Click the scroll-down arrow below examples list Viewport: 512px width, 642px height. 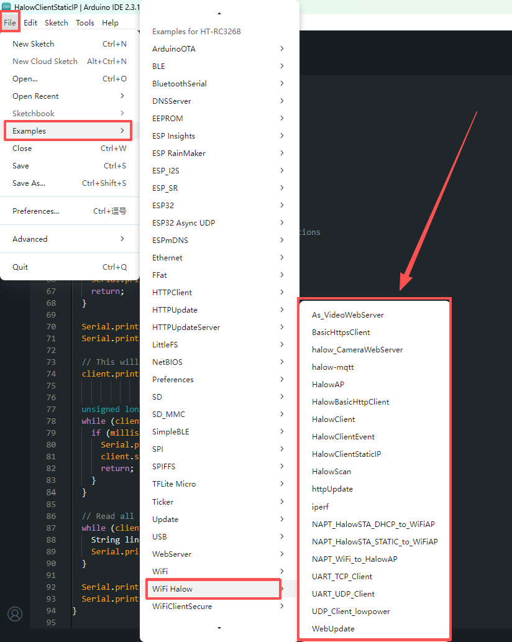tap(219, 628)
